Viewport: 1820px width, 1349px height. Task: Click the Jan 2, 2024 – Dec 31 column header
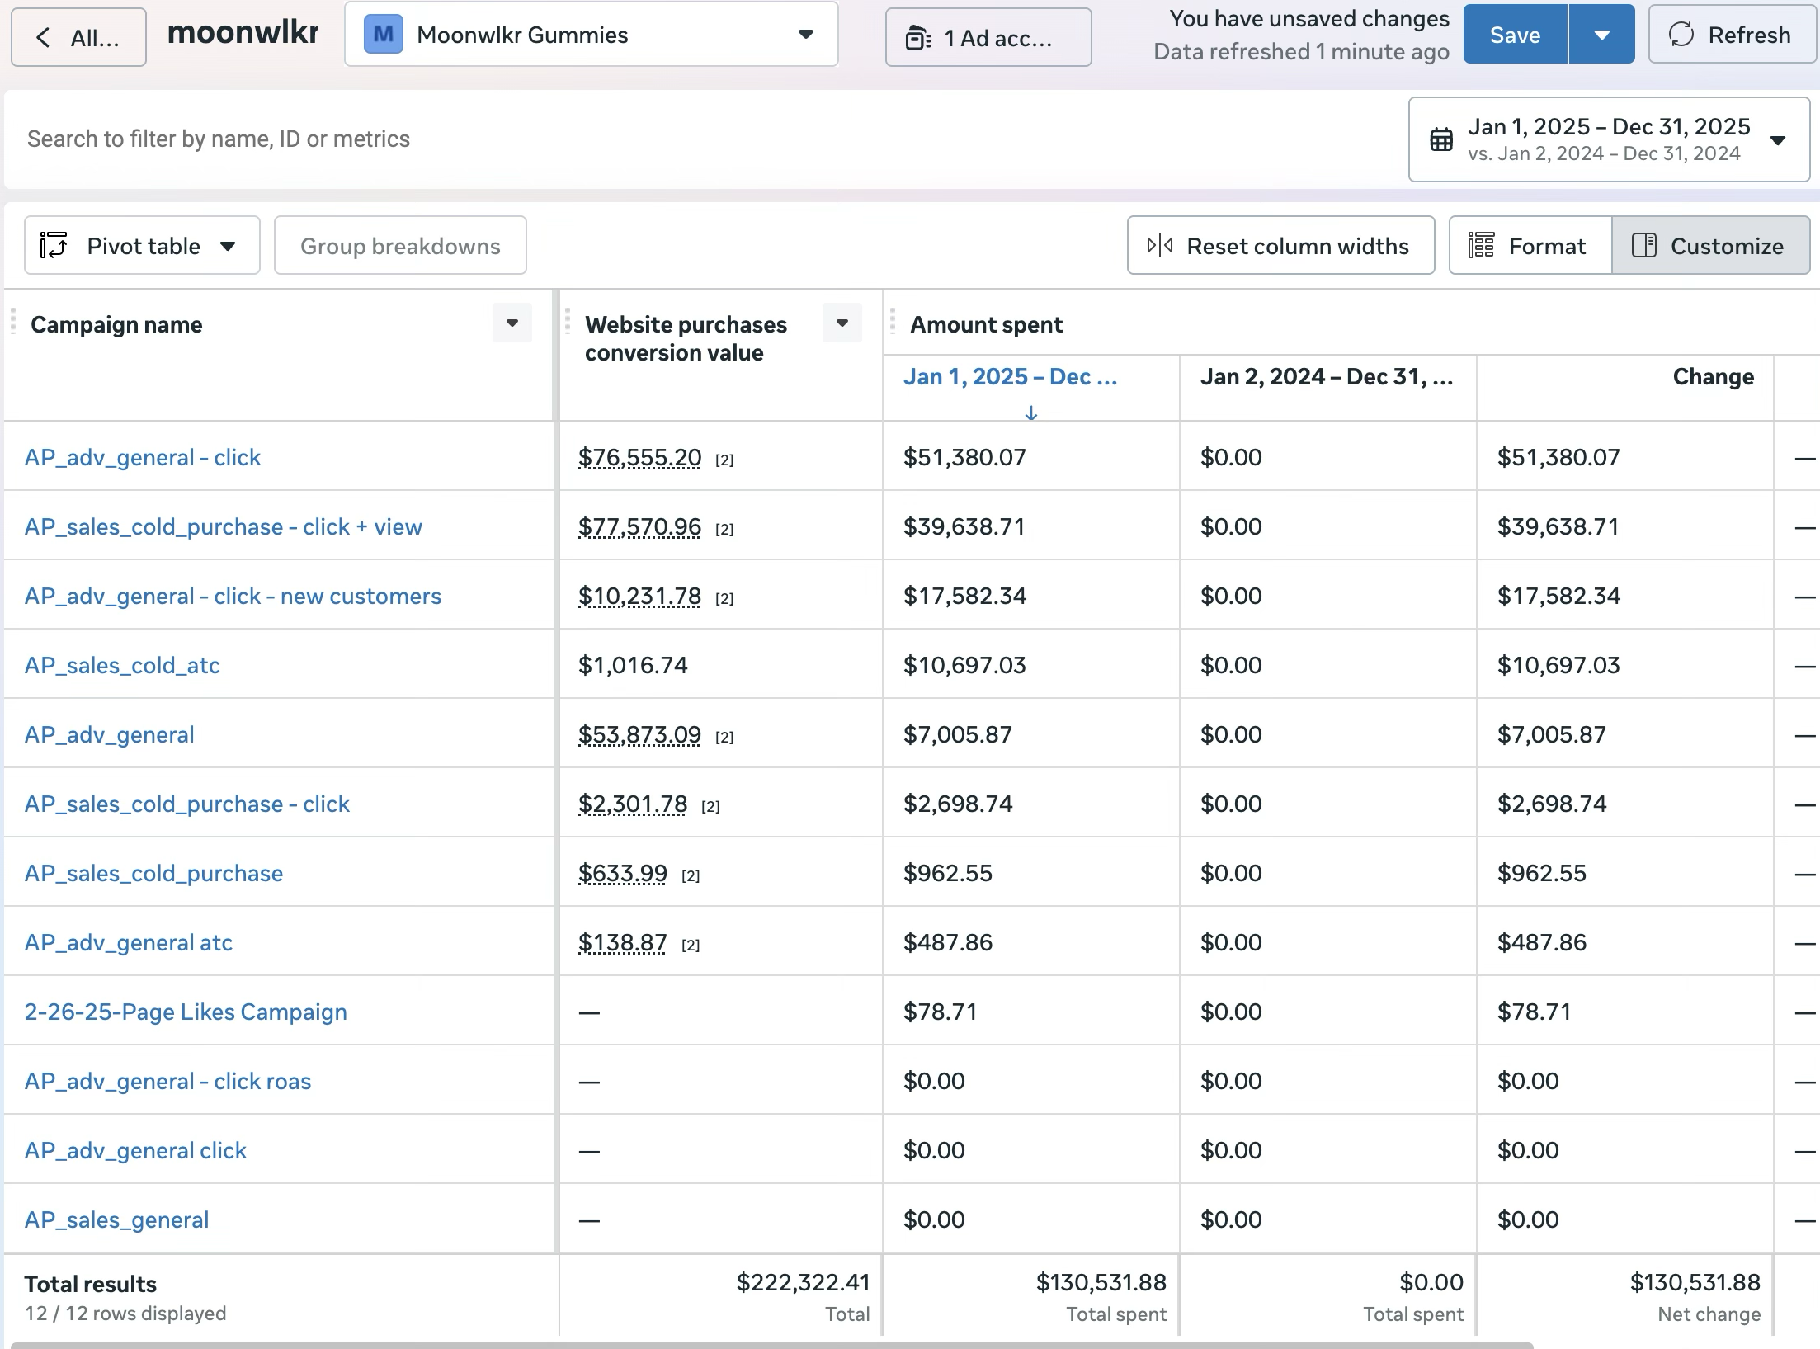tap(1327, 377)
